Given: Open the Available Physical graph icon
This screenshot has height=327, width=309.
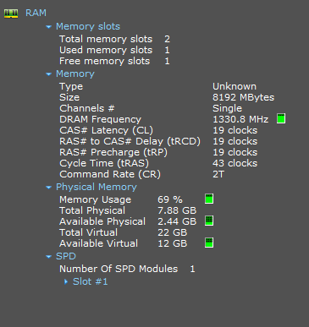Looking at the screenshot, I should [x=209, y=221].
